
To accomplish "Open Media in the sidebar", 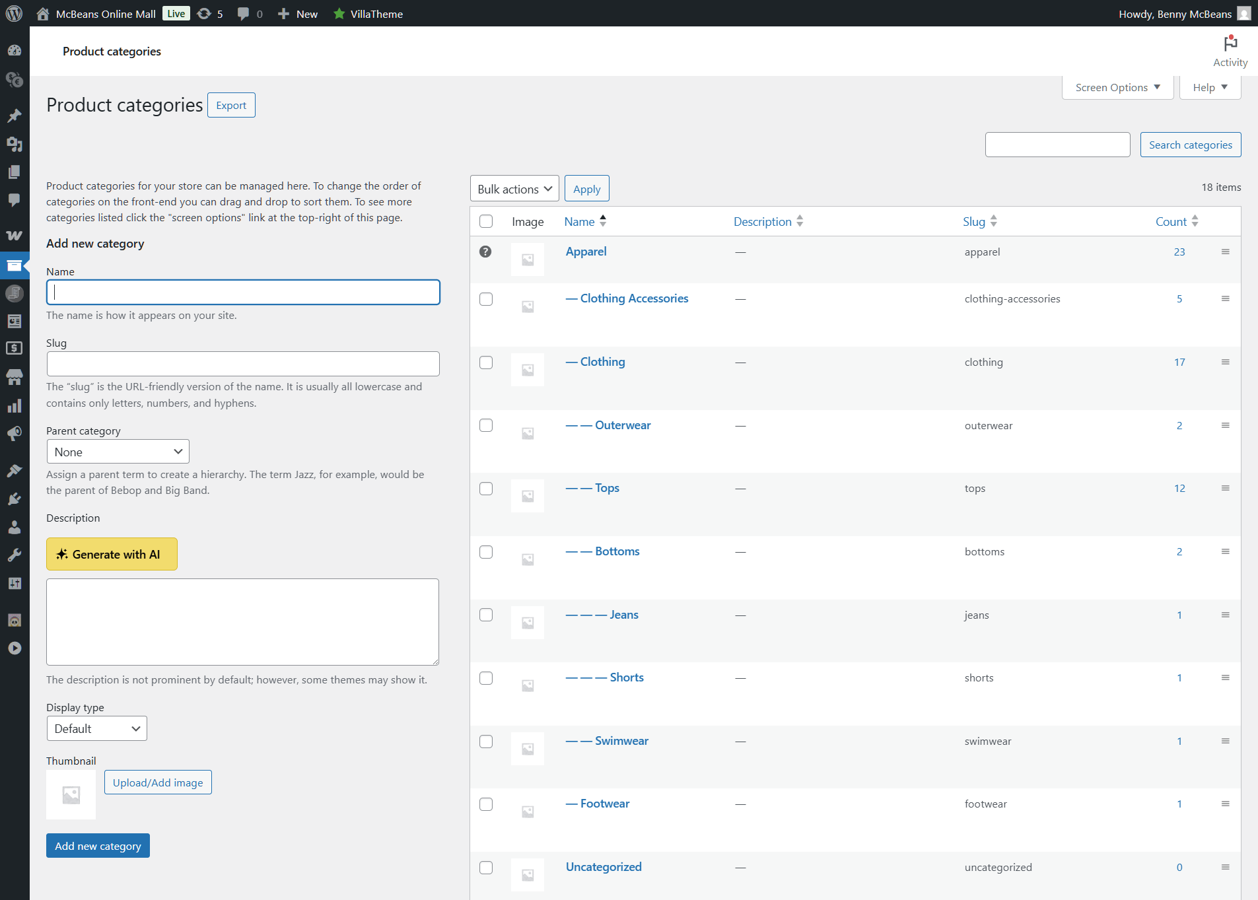I will [x=15, y=144].
